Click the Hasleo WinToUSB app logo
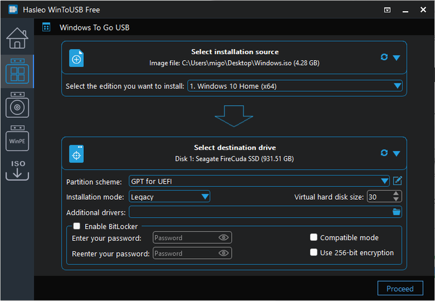This screenshot has width=435, height=301. [x=13, y=10]
